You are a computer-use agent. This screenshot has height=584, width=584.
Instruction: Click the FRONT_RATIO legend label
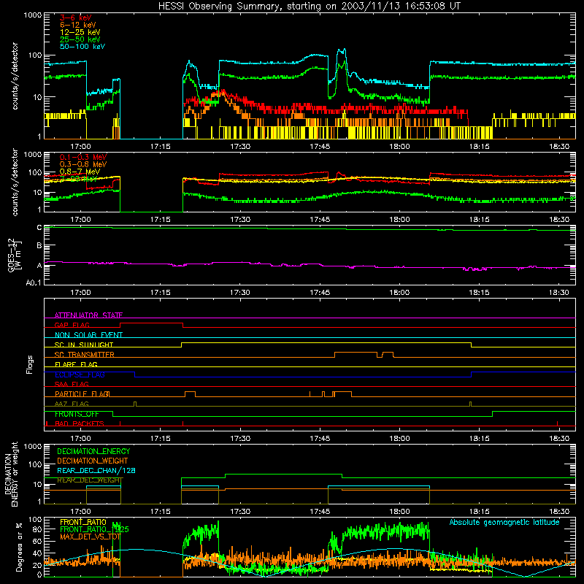pyautogui.click(x=83, y=522)
